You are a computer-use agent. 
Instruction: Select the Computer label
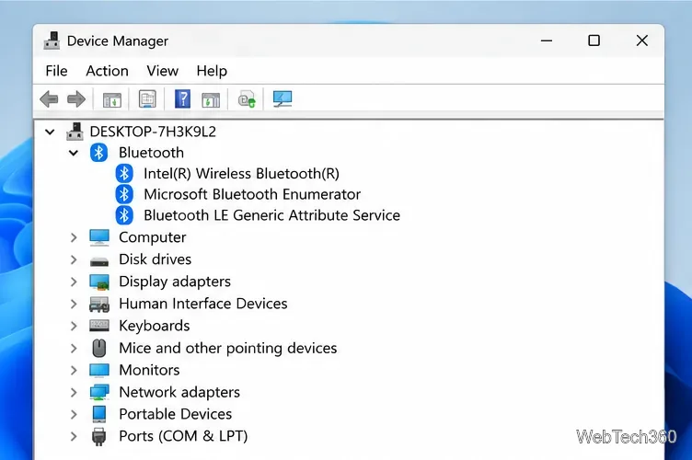pyautogui.click(x=153, y=237)
